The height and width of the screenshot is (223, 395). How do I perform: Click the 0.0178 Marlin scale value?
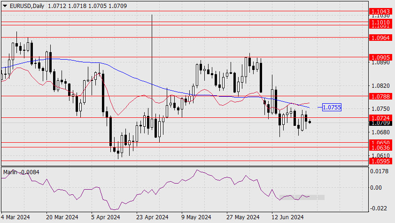coord(379,171)
